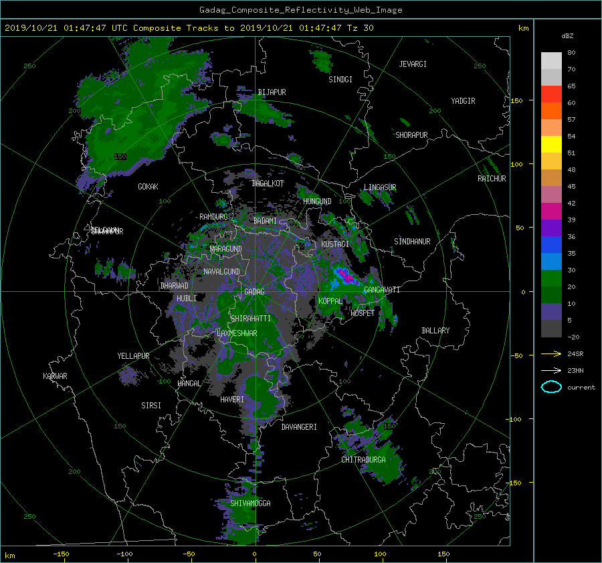This screenshot has width=602, height=563.
Task: Click the -20 value on dBZ scale
Action: [573, 337]
